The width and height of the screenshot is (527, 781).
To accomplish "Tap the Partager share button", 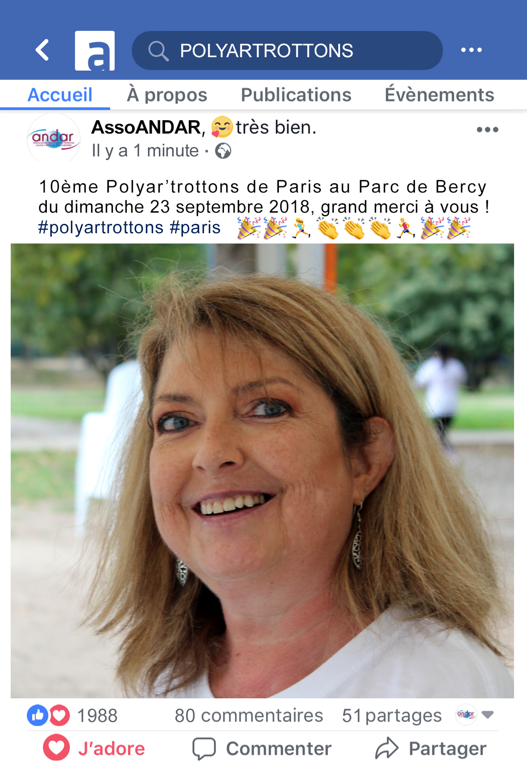I will 431,748.
